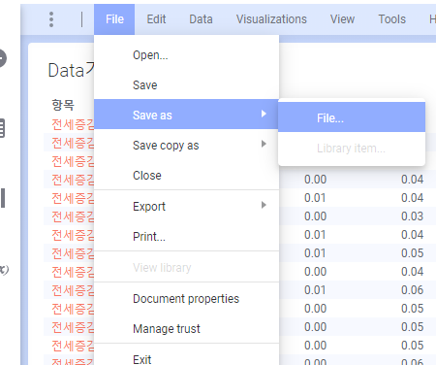Select Save in the File menu
The image size is (436, 365).
tap(186, 85)
